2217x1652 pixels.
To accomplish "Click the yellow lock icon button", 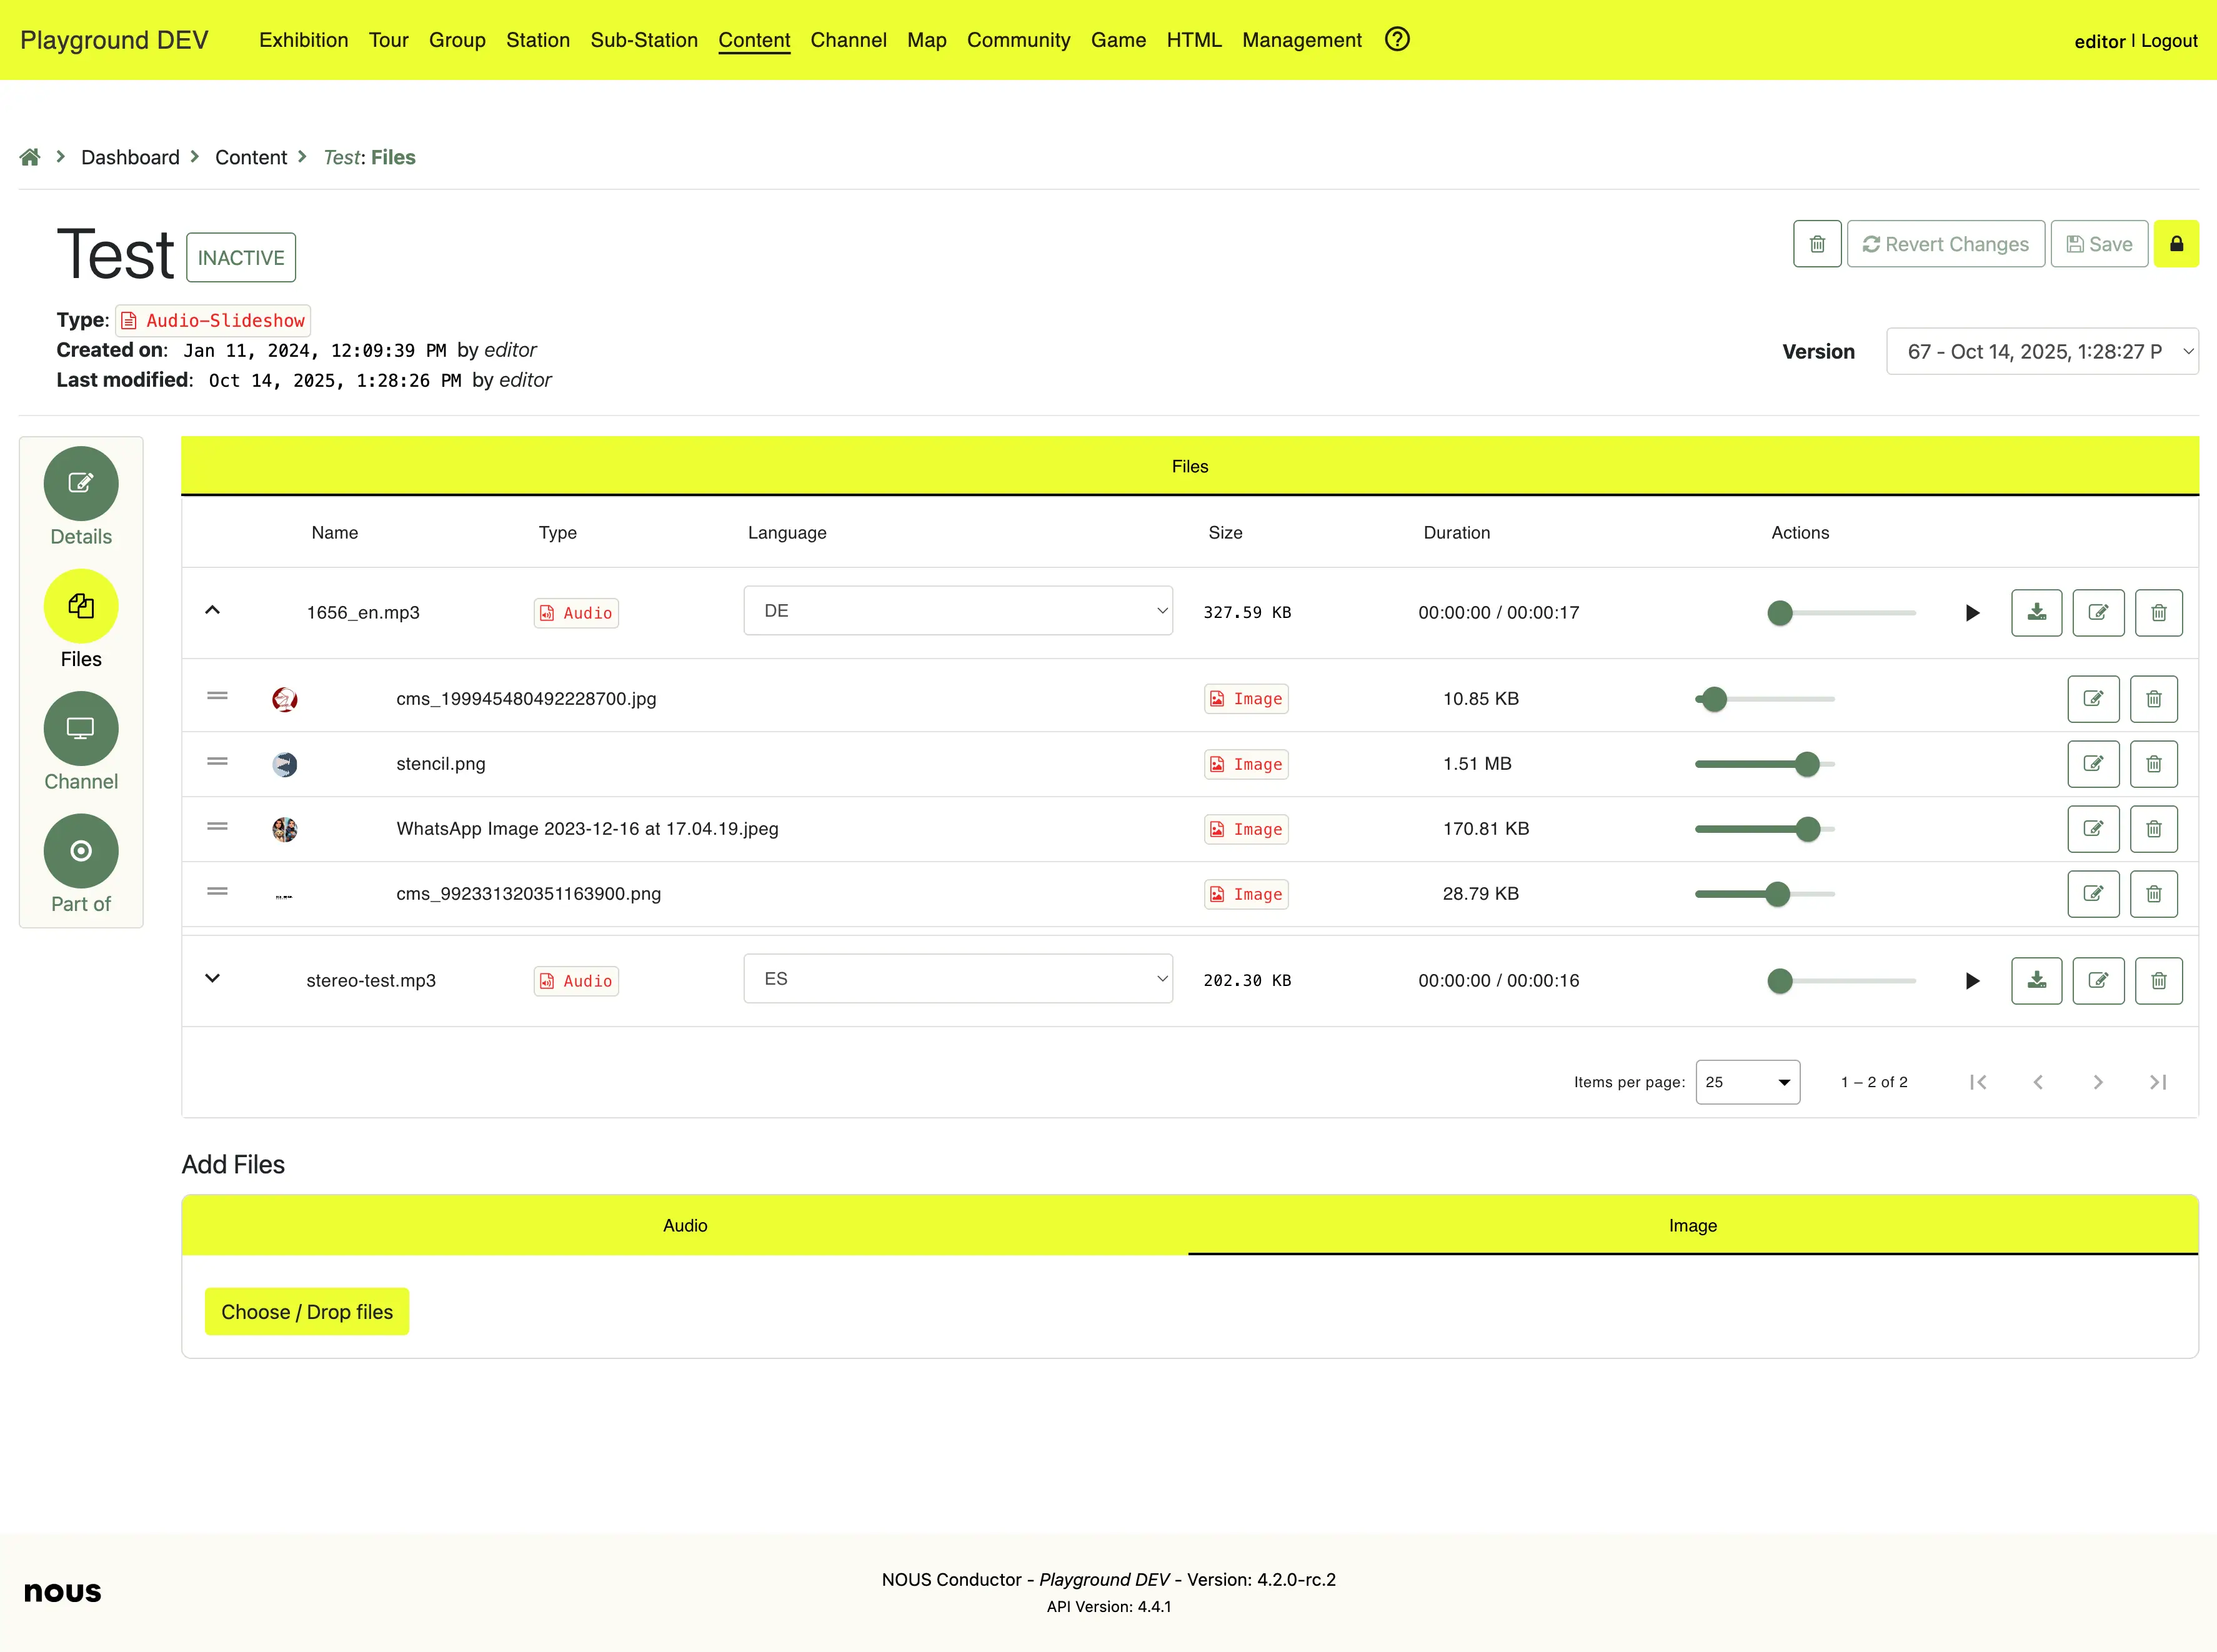I will click(x=2175, y=244).
